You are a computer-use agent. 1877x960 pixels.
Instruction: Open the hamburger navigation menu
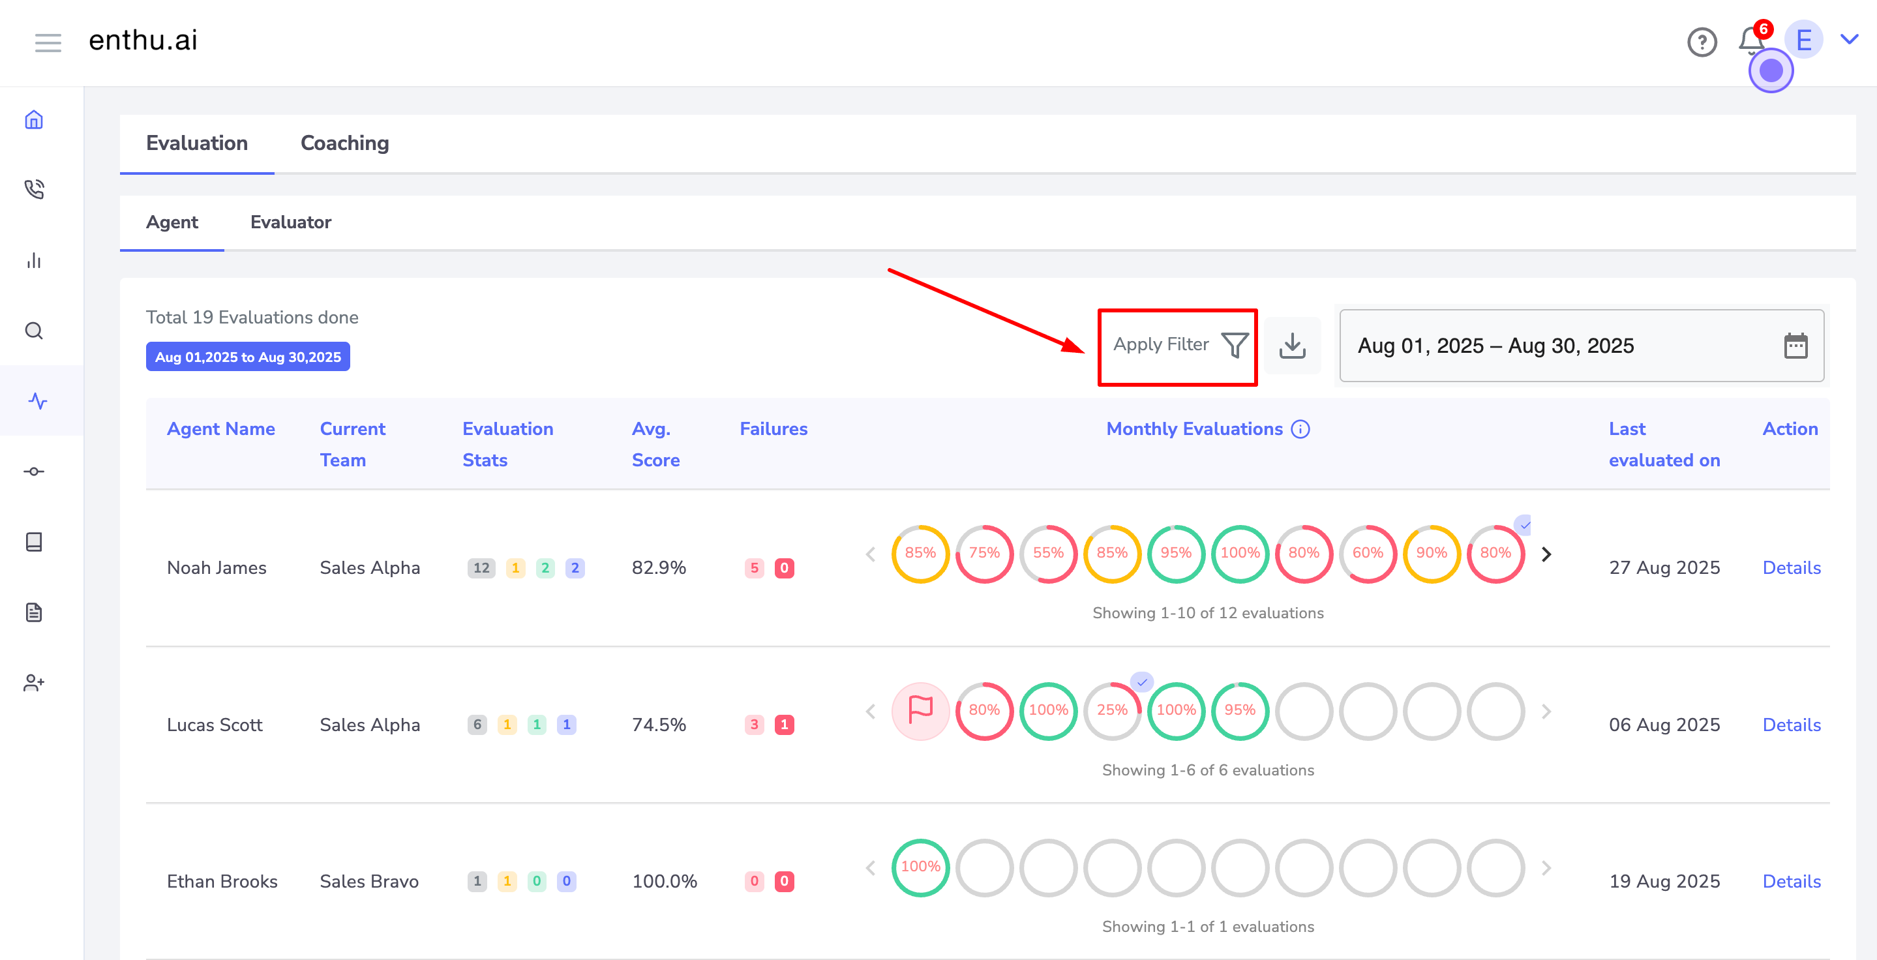[48, 42]
